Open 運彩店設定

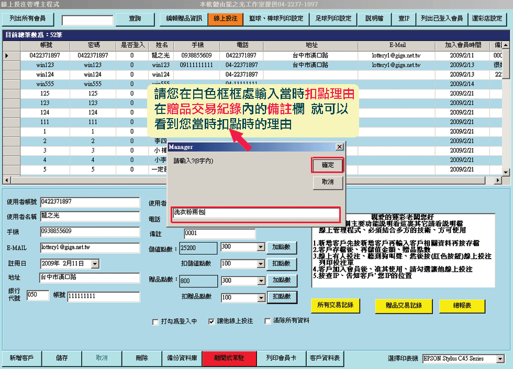(487, 19)
